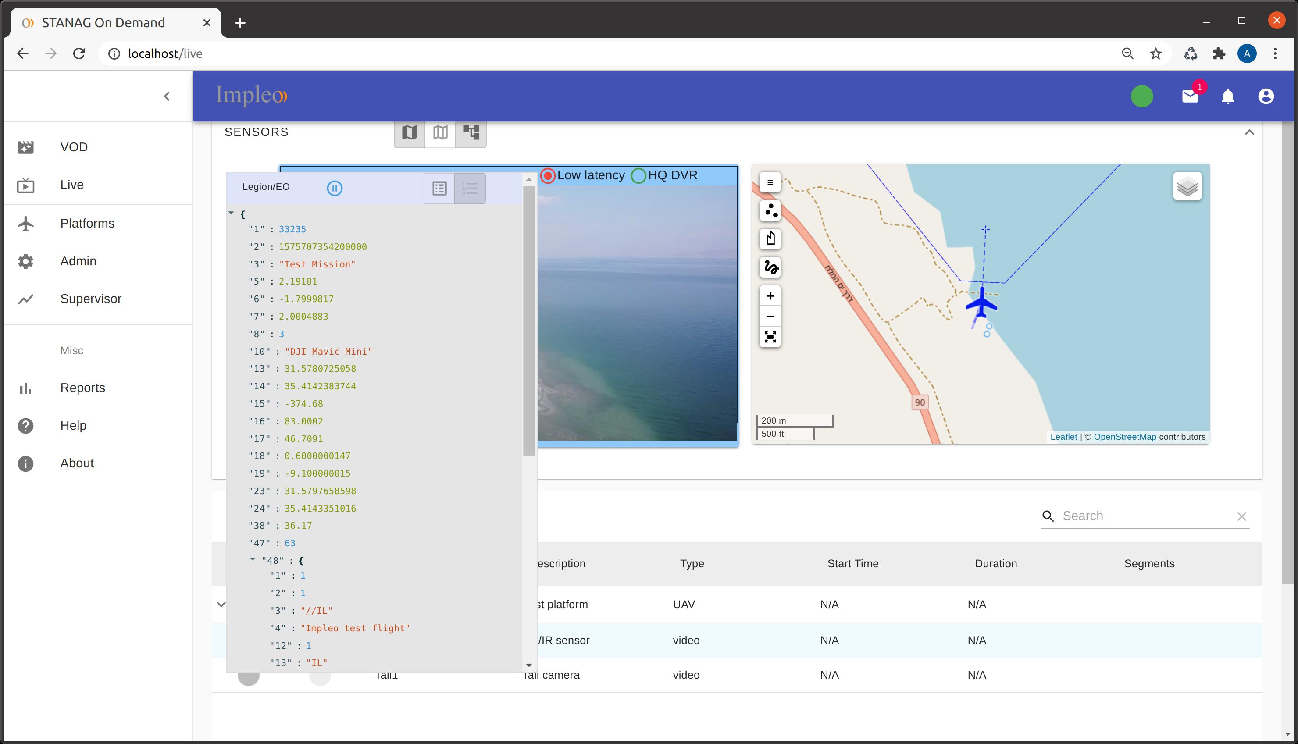Open the Platforms menu item
Image resolution: width=1298 pixels, height=744 pixels.
coord(87,223)
